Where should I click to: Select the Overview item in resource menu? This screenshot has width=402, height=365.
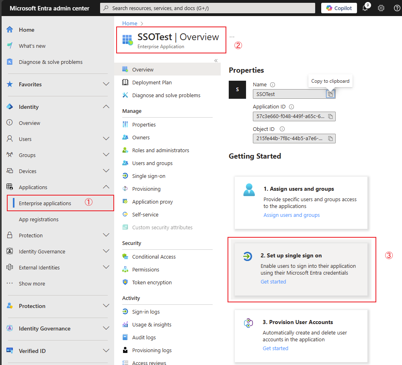pyautogui.click(x=167, y=69)
